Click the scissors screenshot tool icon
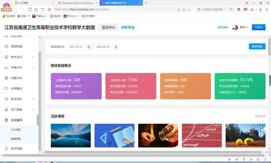This screenshot has height=163, width=271. coord(252,9)
